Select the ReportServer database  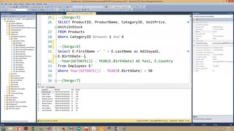click(x=15, y=87)
